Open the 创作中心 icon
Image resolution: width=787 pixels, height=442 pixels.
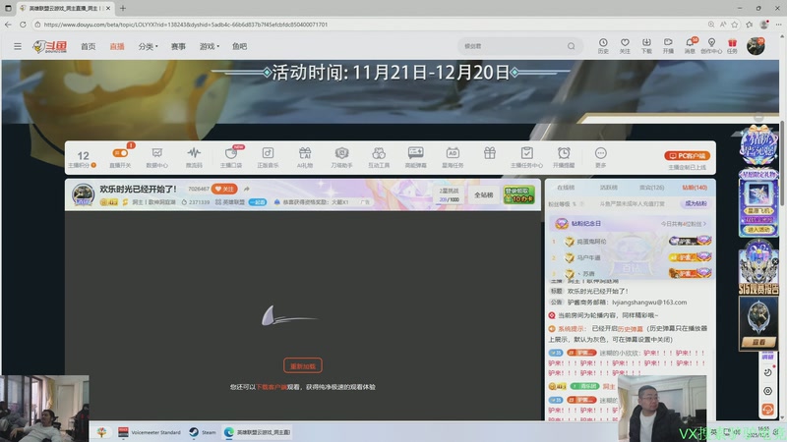[x=711, y=45]
